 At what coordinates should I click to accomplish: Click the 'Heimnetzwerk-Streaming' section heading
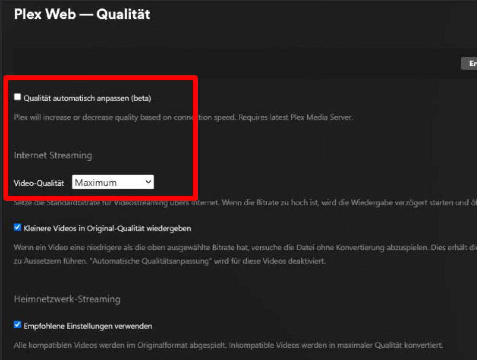(x=67, y=299)
